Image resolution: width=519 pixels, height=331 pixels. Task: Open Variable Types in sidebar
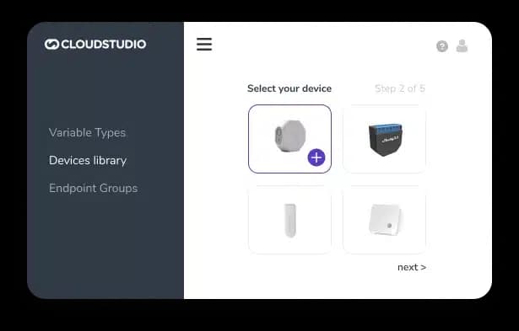(88, 132)
